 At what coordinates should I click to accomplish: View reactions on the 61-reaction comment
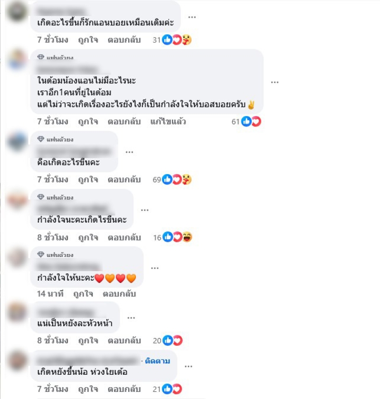(251, 121)
